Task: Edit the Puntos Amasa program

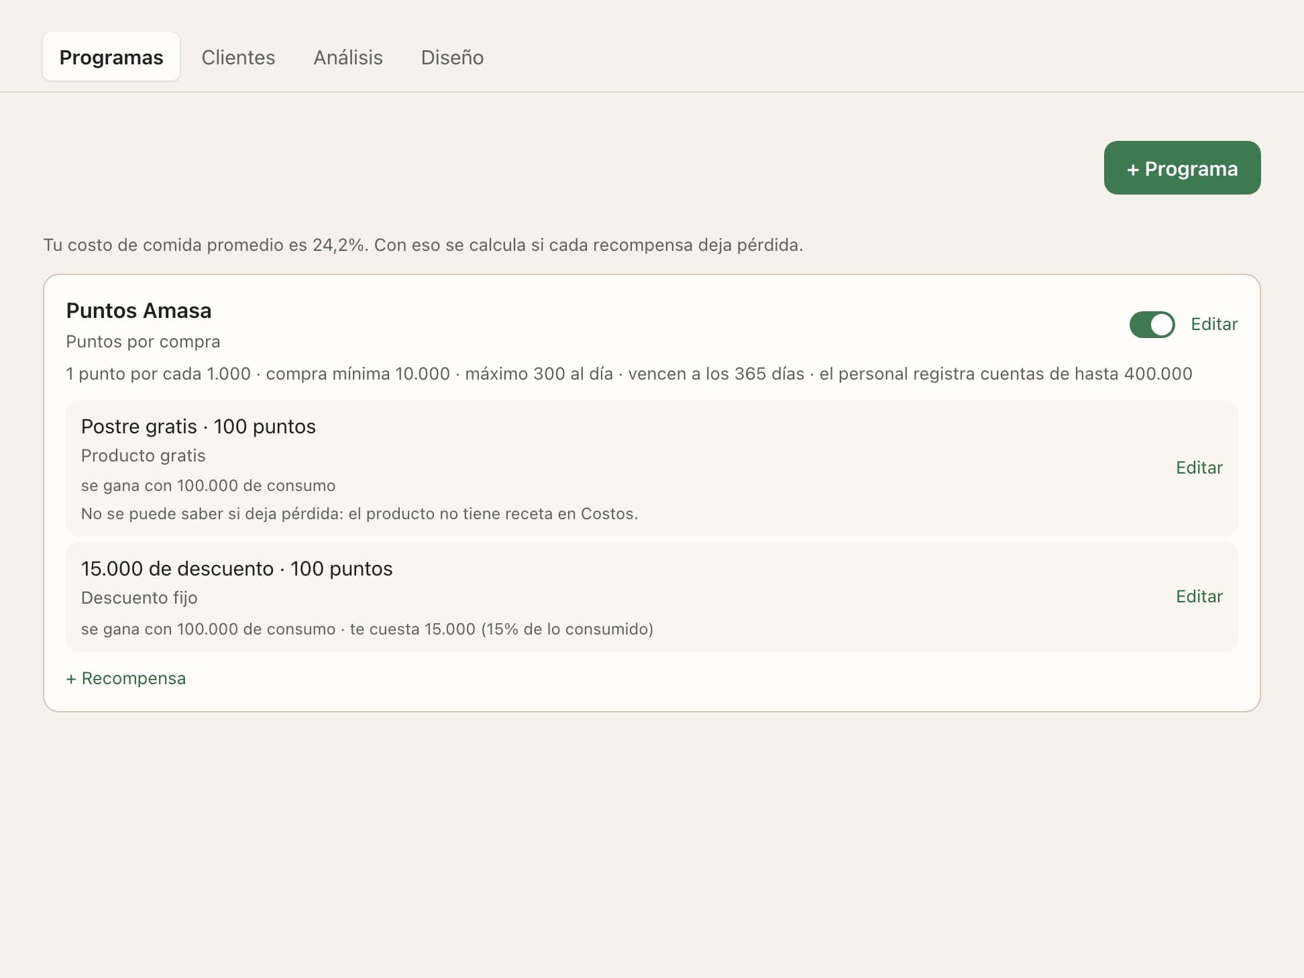Action: pos(1214,324)
